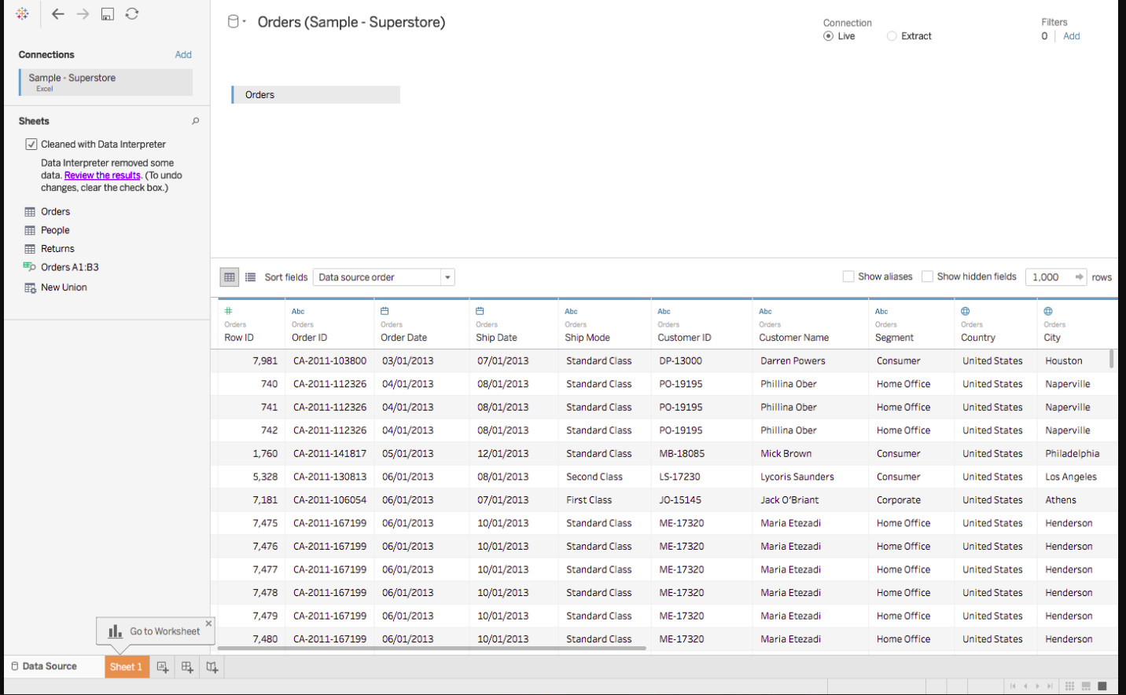
Task: Click cell CA-2011-103800
Action: [x=329, y=361]
